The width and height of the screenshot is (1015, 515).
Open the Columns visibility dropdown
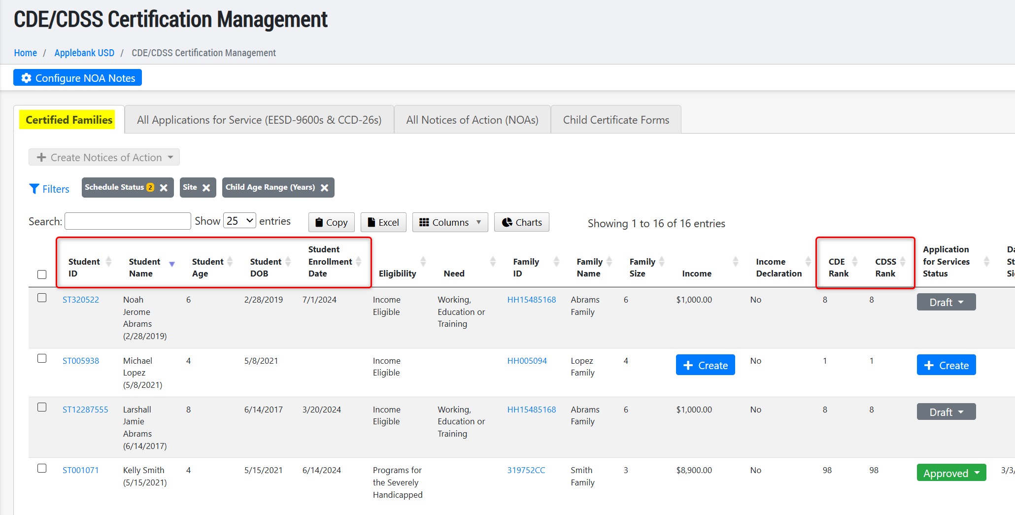point(450,222)
